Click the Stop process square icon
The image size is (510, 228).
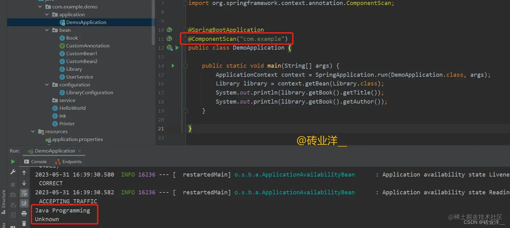pyautogui.click(x=13, y=184)
